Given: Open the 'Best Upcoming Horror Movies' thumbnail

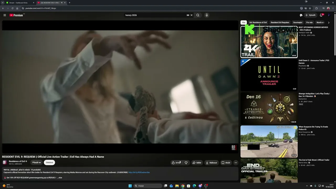Looking at the screenshot, I should point(269,42).
